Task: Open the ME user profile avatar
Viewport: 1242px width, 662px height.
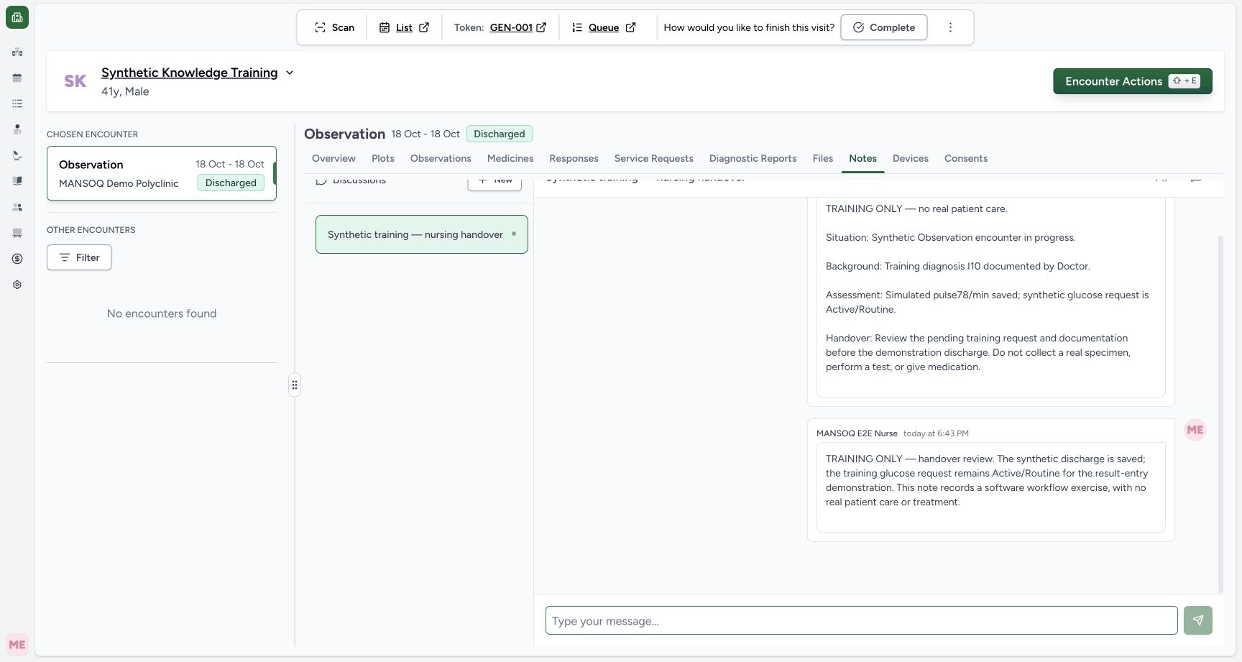Action: click(x=17, y=645)
